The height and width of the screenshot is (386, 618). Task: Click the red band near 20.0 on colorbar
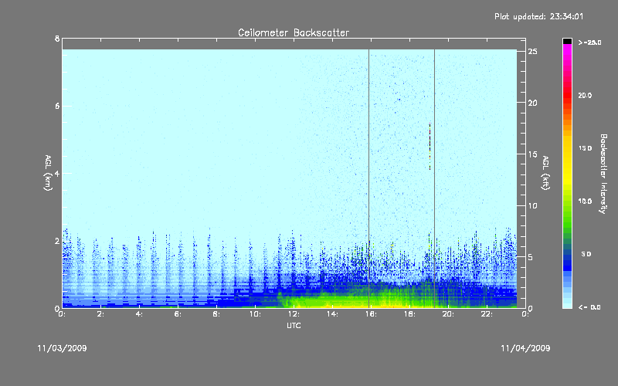pos(567,94)
